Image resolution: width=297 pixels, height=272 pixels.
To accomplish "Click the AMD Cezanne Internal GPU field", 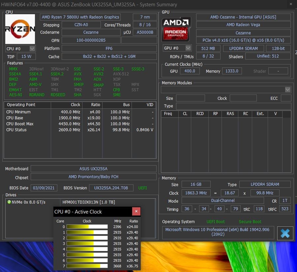I will click(243, 17).
